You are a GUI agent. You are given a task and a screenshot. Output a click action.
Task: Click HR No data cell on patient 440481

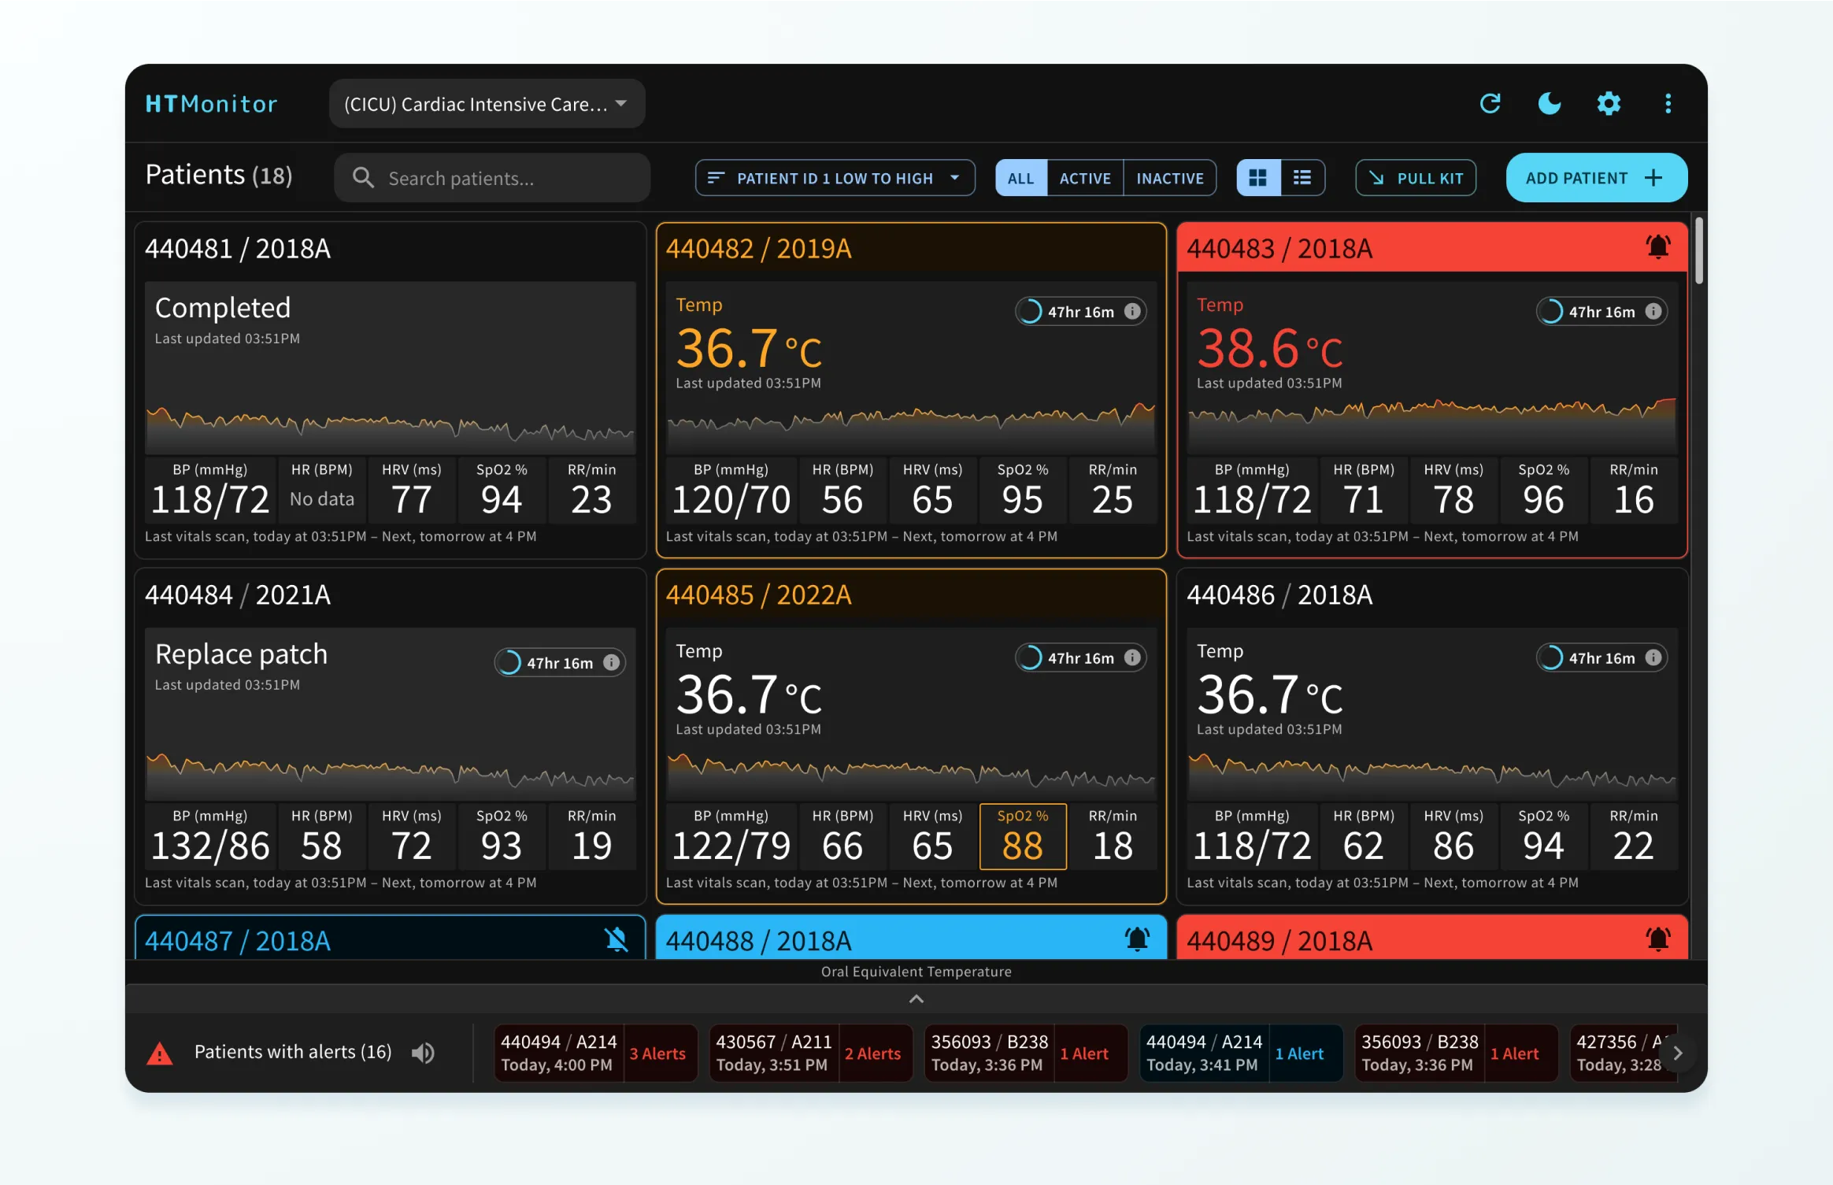[321, 490]
